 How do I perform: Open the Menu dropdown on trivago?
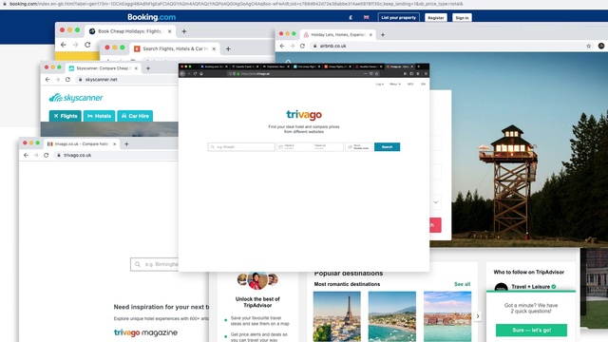pos(395,84)
